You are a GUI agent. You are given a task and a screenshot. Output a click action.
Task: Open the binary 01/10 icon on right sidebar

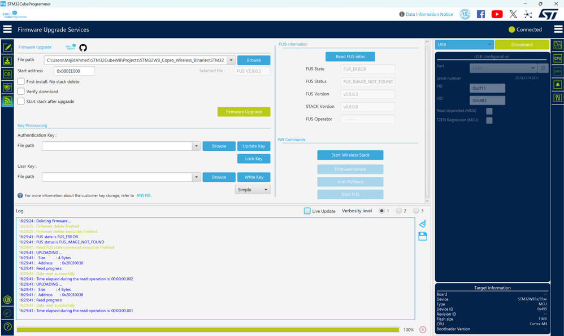[558, 98]
